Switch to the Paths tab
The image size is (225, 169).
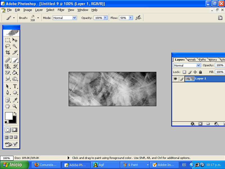pos(202,59)
